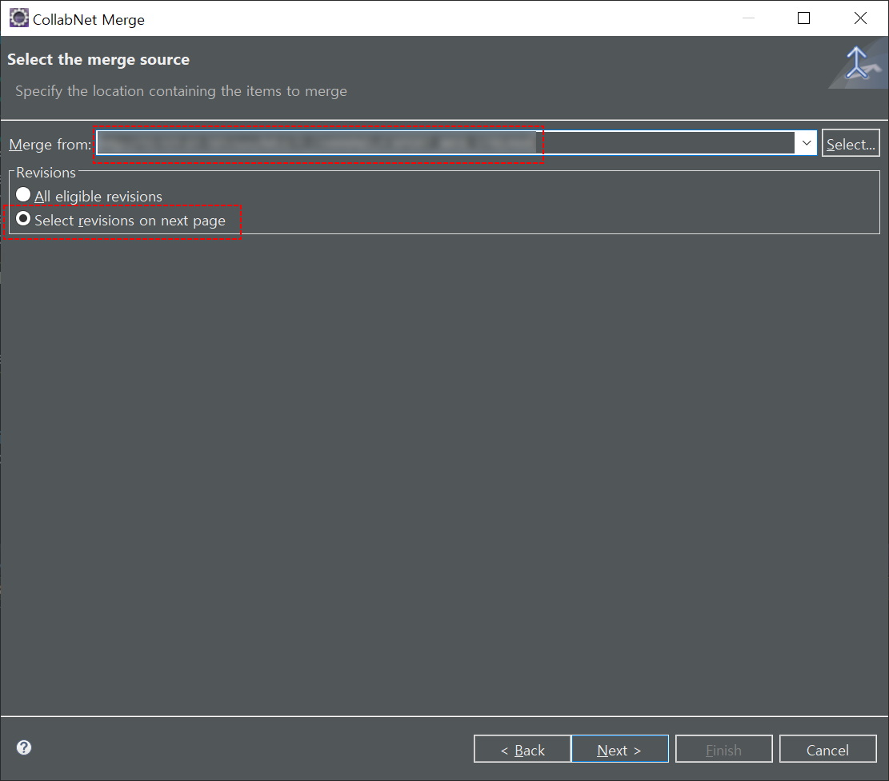Click the Select... button

tap(851, 143)
